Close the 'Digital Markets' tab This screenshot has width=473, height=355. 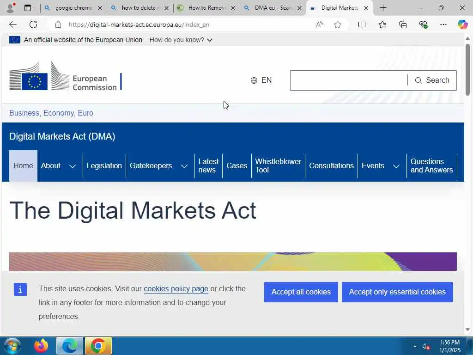pyautogui.click(x=366, y=8)
